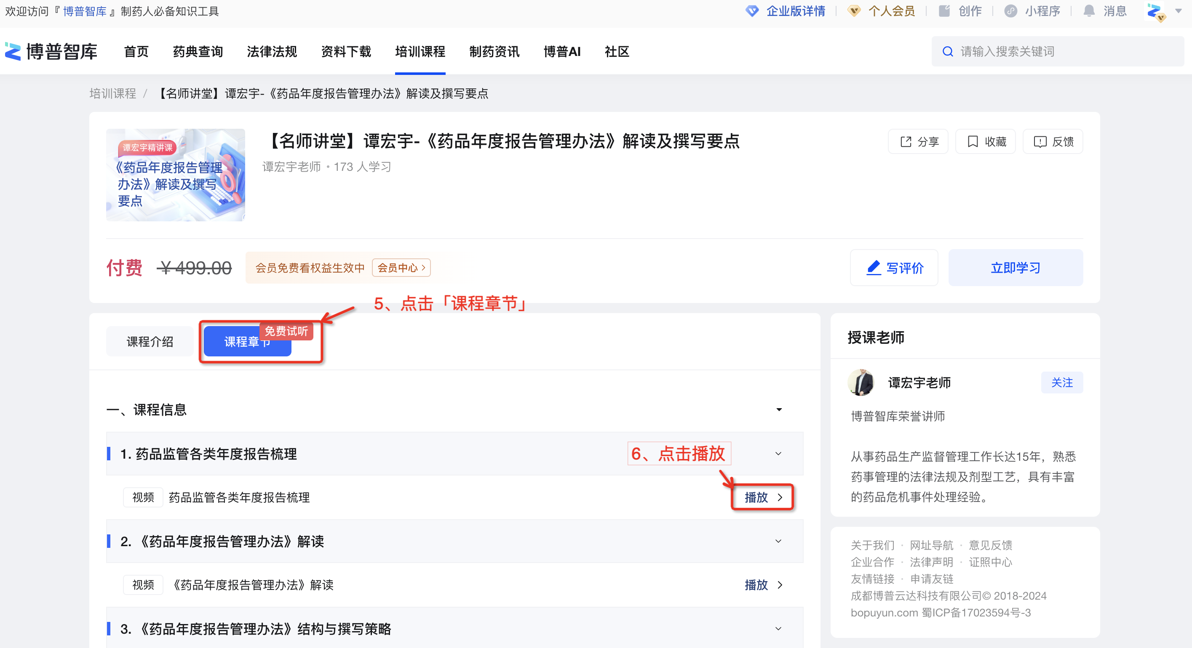Switch to the 课程介绍 tab
1192x648 pixels.
[x=150, y=342]
